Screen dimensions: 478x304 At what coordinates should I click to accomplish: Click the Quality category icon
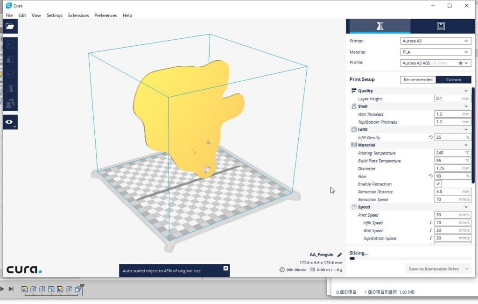pyautogui.click(x=354, y=91)
